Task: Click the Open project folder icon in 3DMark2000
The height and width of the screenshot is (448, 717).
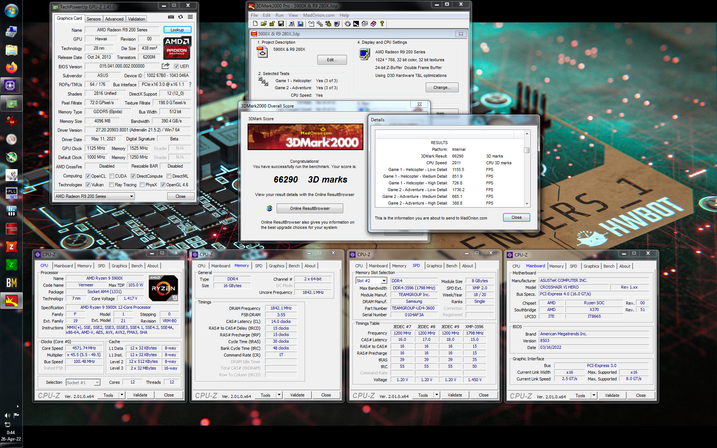Action: (264, 24)
